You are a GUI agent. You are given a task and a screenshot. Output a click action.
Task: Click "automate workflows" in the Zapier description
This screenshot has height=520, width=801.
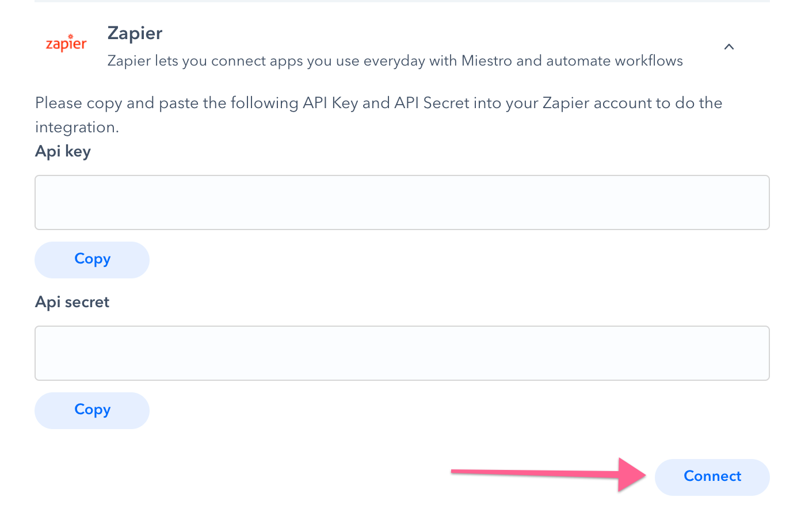tap(615, 61)
